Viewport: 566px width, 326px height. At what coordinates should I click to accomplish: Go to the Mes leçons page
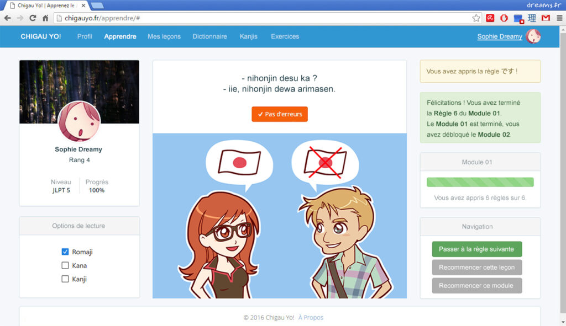164,36
